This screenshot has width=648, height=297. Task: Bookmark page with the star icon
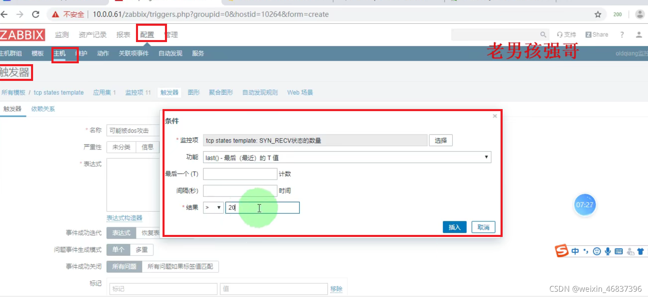pos(598,14)
